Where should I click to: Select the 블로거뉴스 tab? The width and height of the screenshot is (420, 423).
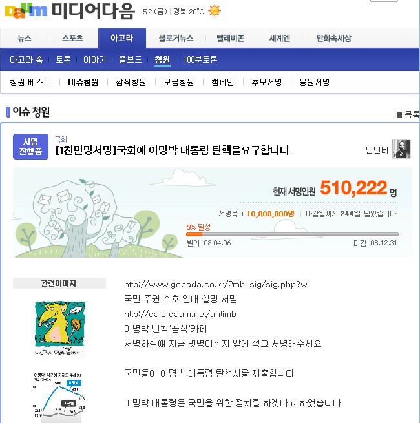coord(176,38)
